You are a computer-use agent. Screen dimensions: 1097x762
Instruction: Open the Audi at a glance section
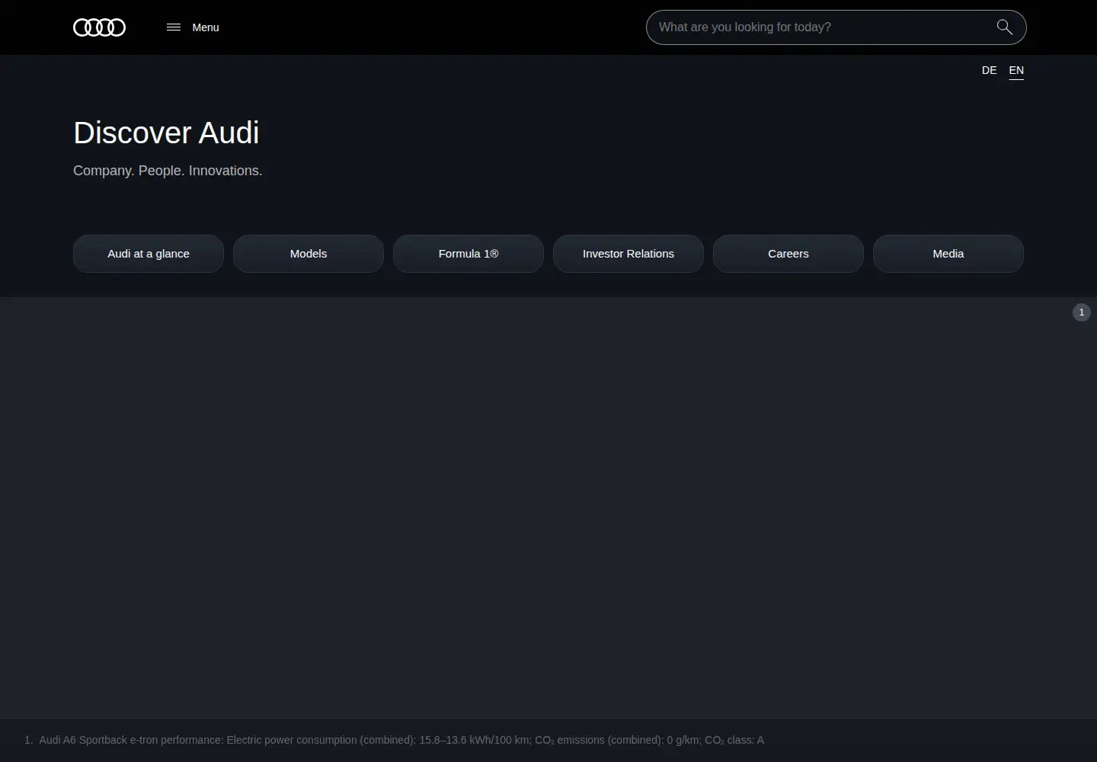click(149, 254)
